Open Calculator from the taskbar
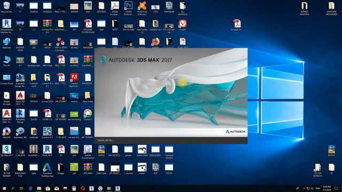The image size is (342, 192). tap(74, 188)
